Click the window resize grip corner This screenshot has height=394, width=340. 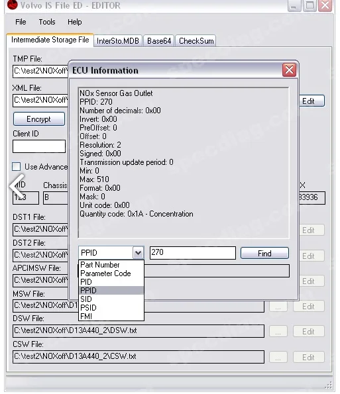[x=329, y=385]
